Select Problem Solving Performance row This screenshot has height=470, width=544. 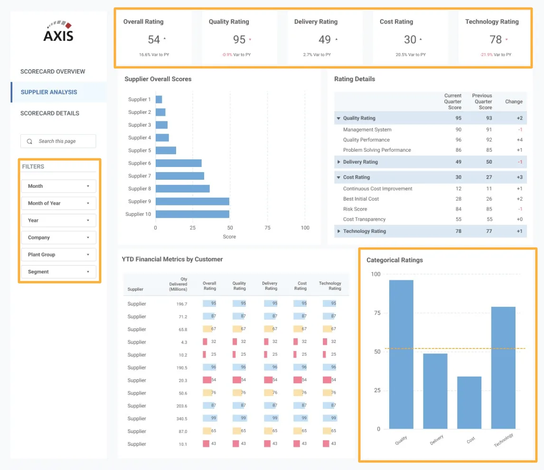pos(431,150)
